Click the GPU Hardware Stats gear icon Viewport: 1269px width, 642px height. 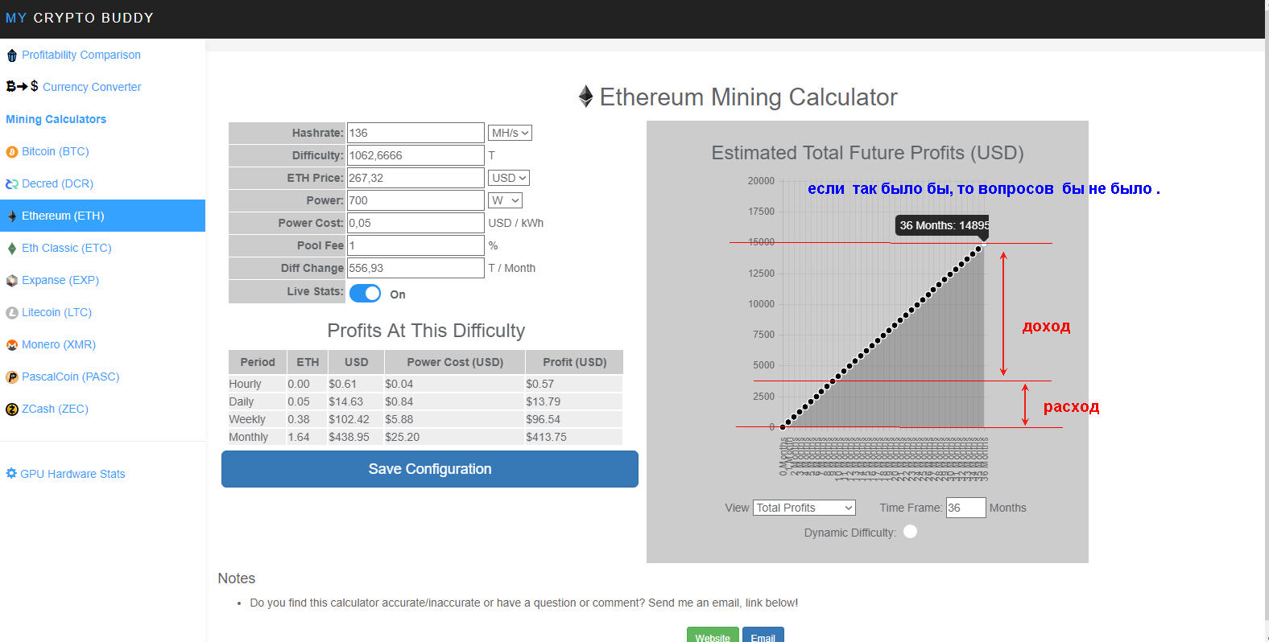click(11, 474)
